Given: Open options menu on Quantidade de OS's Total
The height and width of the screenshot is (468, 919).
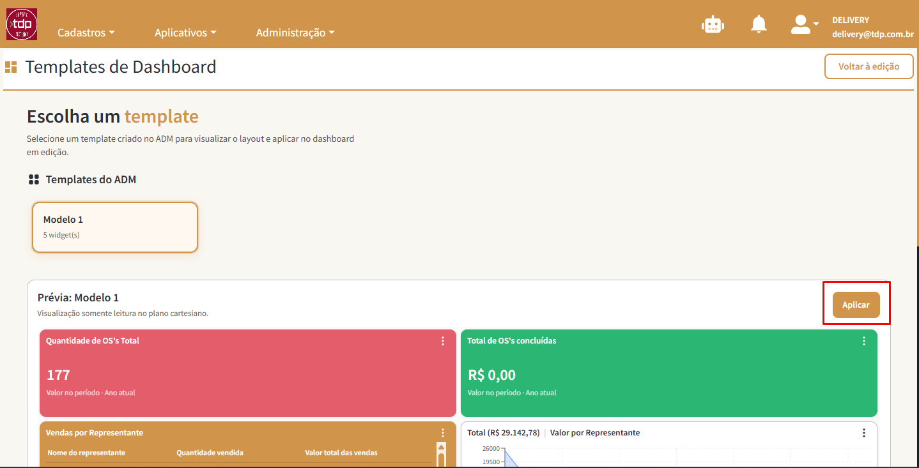Looking at the screenshot, I should click(x=443, y=341).
